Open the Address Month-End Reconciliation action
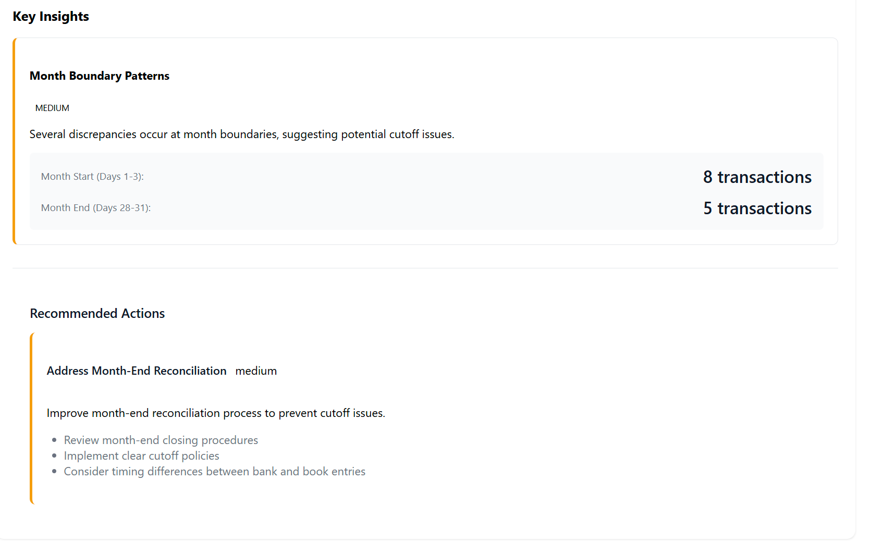This screenshot has height=554, width=872. 137,371
